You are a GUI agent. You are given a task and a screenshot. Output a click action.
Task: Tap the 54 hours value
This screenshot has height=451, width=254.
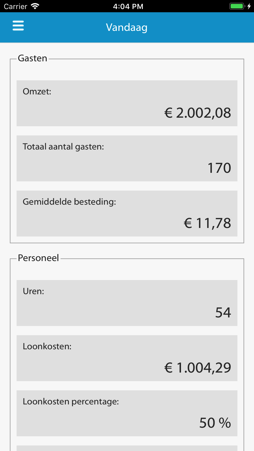tap(223, 313)
